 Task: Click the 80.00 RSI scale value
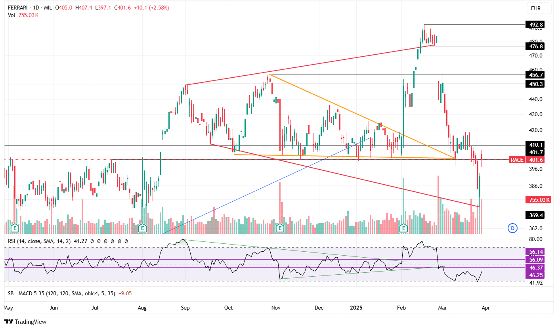coord(536,239)
